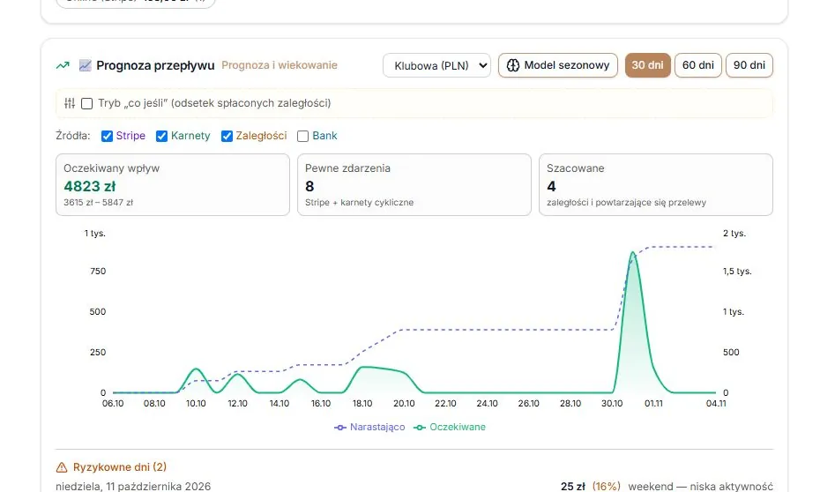Click the 18.10 date label on chart axis
This screenshot has width=820, height=492.
pyautogui.click(x=362, y=404)
